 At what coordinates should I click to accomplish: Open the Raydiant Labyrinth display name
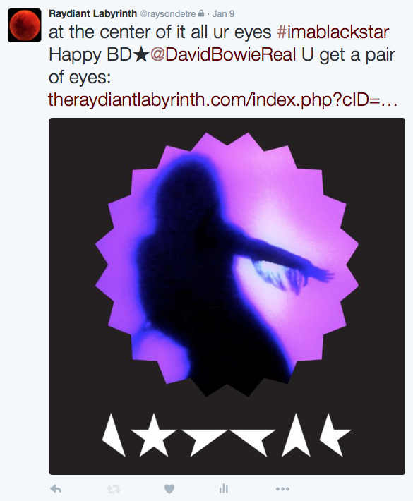[x=92, y=13]
